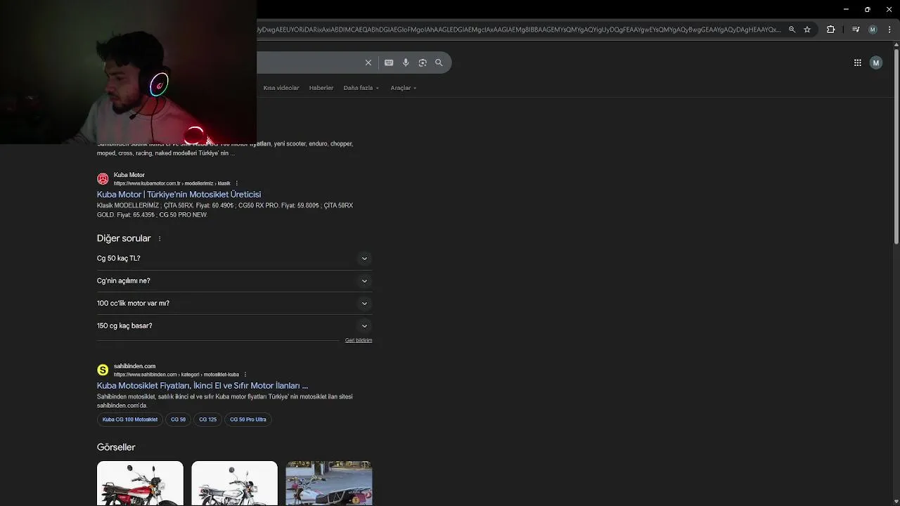This screenshot has width=900, height=506.
Task: Start voice search with the microphone
Action: (406, 63)
